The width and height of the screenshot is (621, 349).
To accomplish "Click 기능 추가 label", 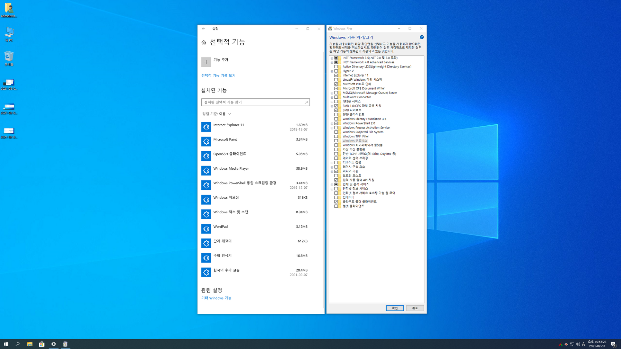I will pos(221,60).
